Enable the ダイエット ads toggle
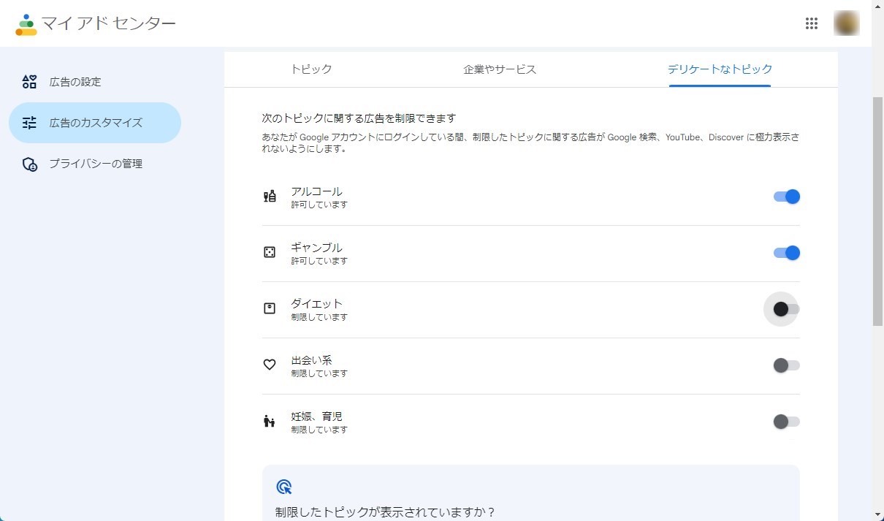The image size is (884, 521). pyautogui.click(x=786, y=309)
